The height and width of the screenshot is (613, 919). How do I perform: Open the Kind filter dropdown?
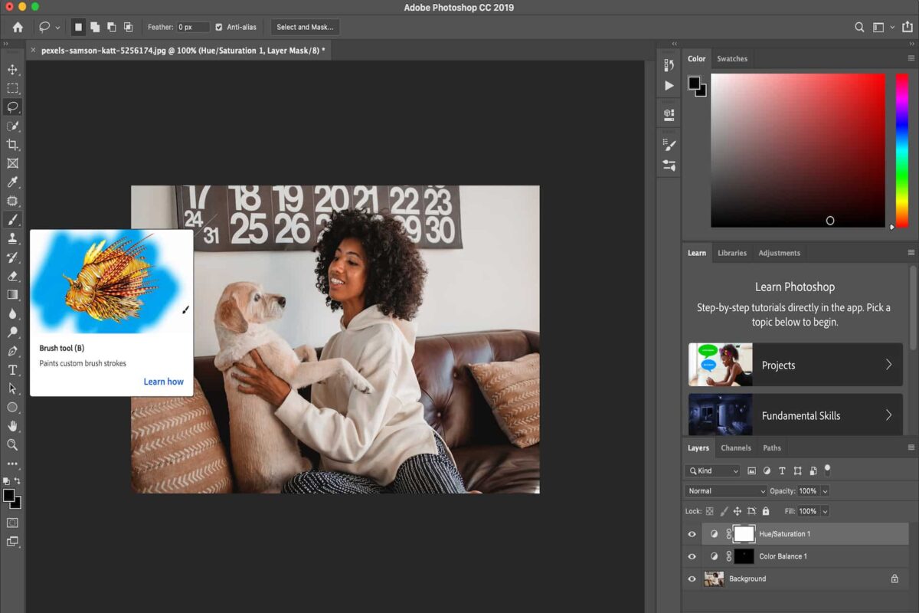tap(713, 470)
